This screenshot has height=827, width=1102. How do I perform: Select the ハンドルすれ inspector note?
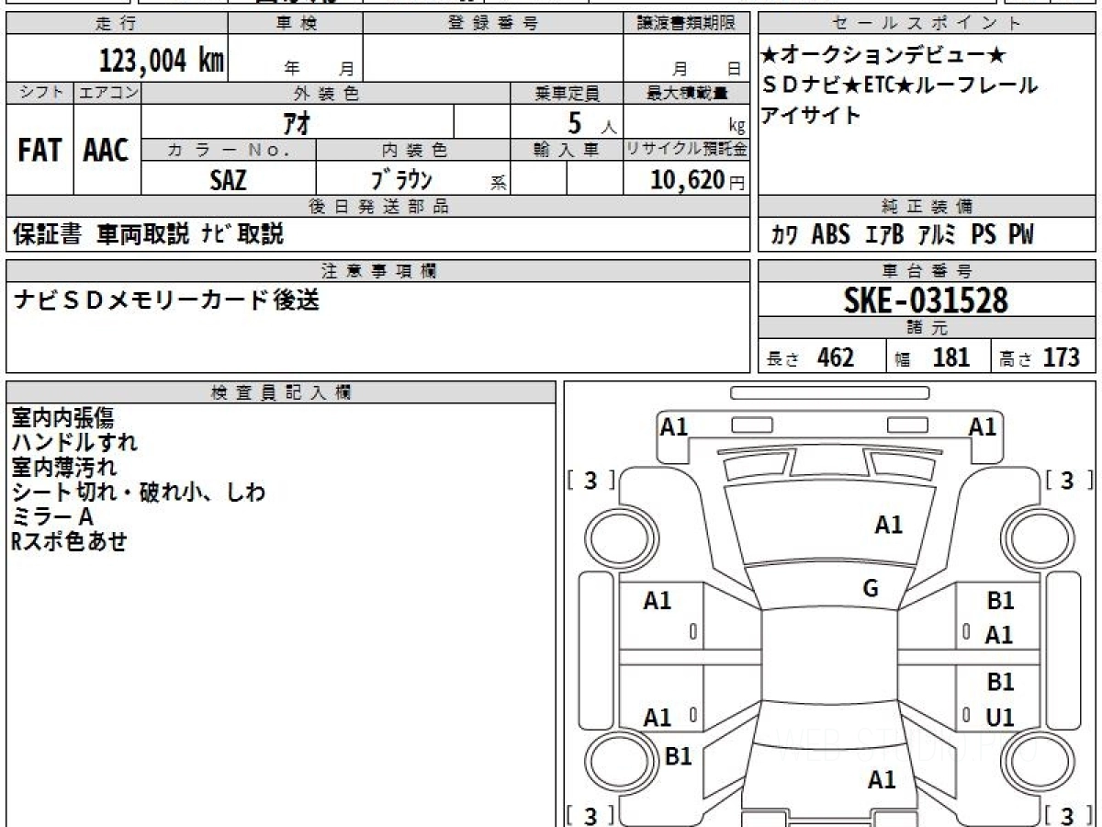(x=74, y=443)
